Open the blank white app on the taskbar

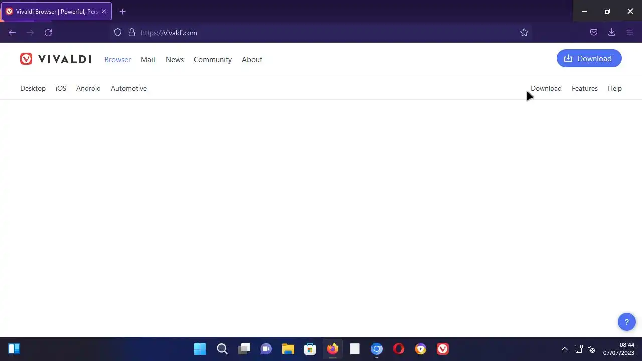tap(355, 349)
